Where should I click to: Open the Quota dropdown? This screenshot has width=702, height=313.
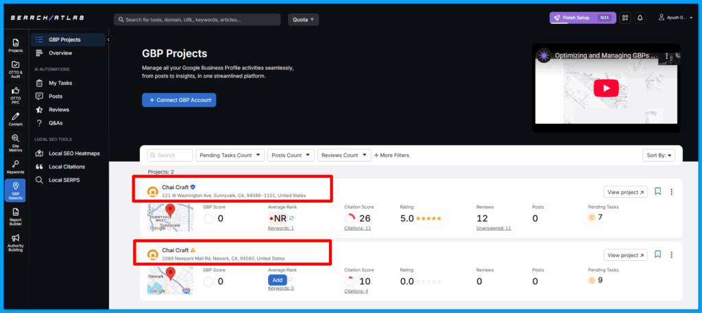click(x=303, y=20)
